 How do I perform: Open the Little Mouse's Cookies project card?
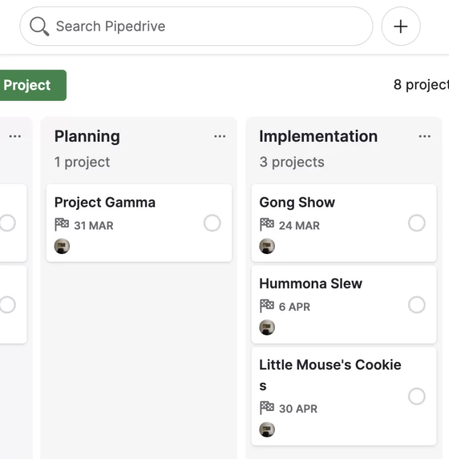344,397
